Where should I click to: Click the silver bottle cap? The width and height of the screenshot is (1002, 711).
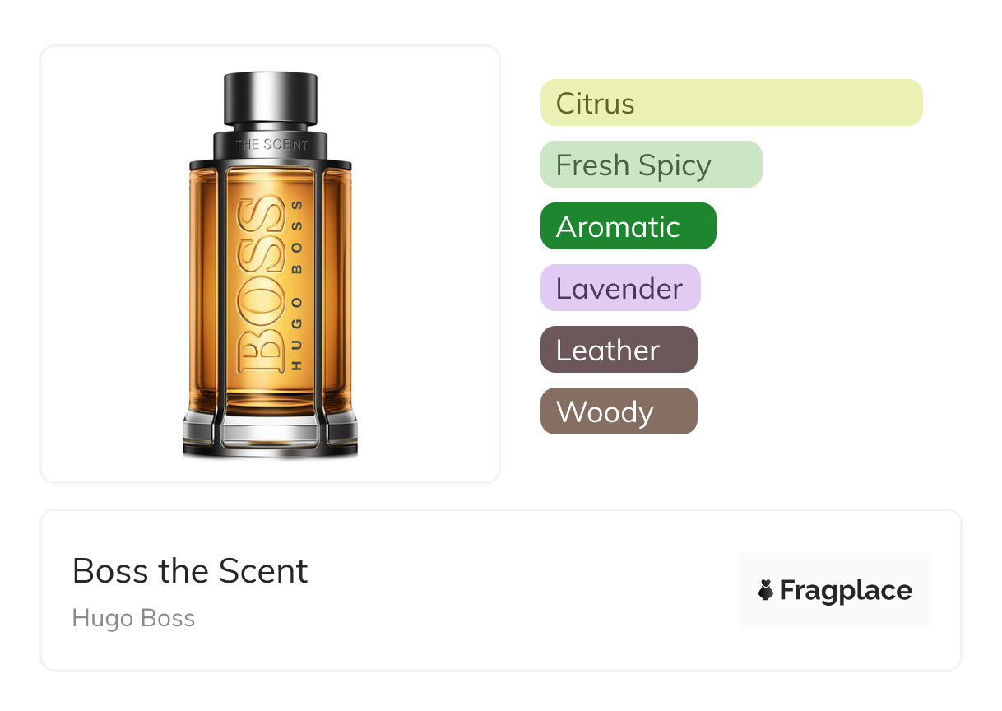click(270, 100)
